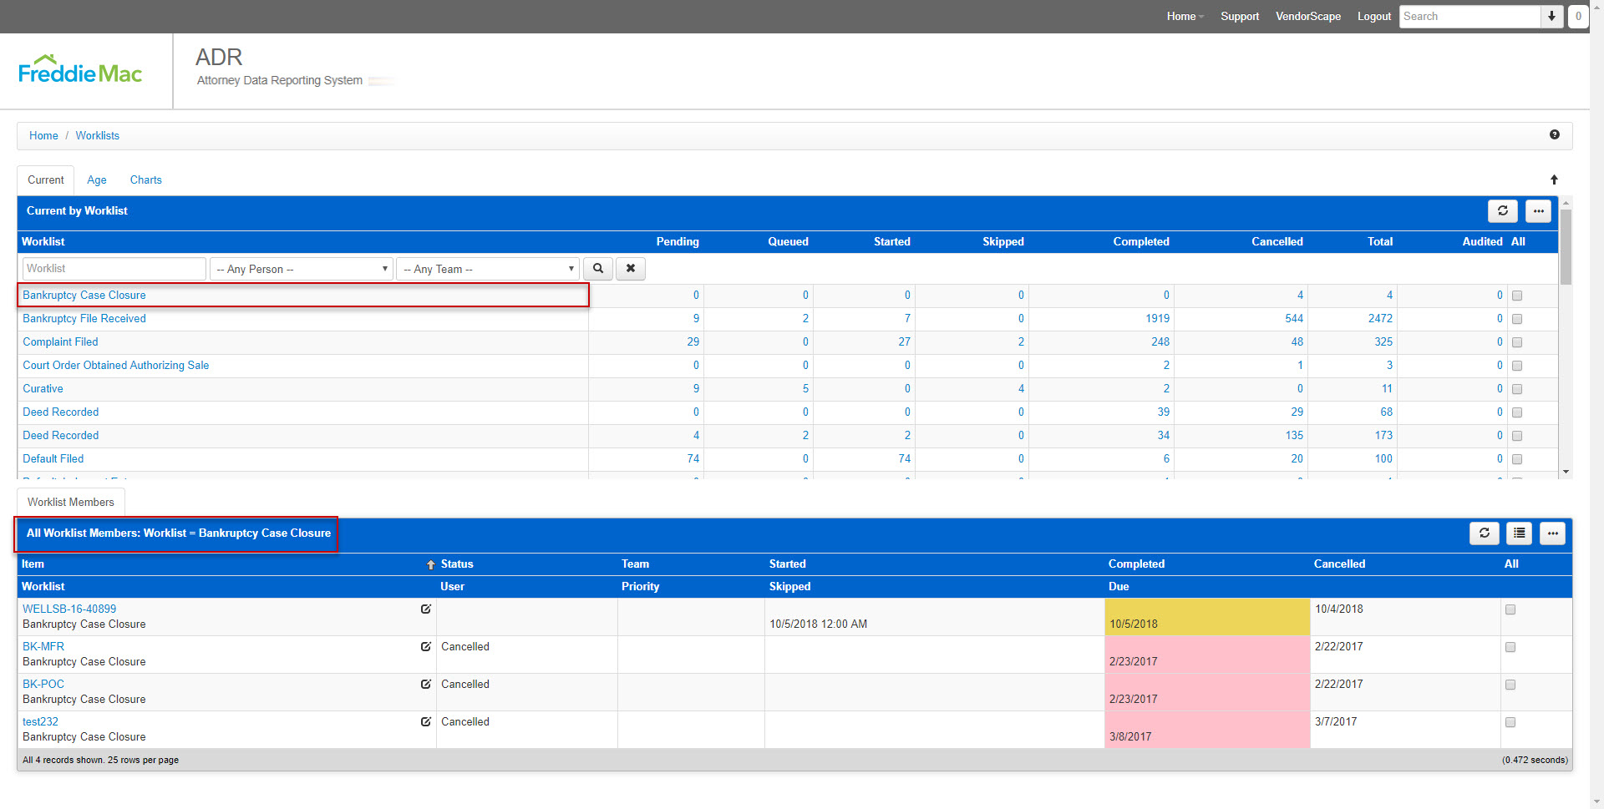Click the scroll-to-top arrow beside Charts tabs
This screenshot has width=1604, height=809.
tap(1554, 179)
